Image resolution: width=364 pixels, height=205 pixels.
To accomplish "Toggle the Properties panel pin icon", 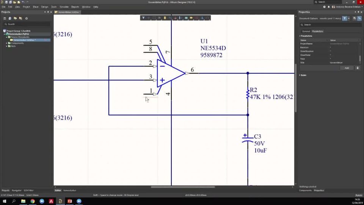I will click(358, 12).
